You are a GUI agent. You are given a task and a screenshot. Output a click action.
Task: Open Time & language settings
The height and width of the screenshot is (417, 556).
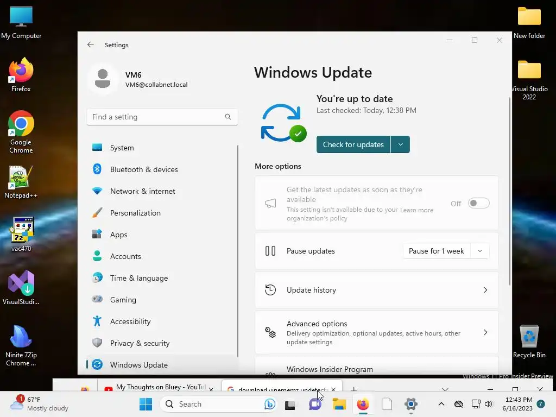(162, 278)
